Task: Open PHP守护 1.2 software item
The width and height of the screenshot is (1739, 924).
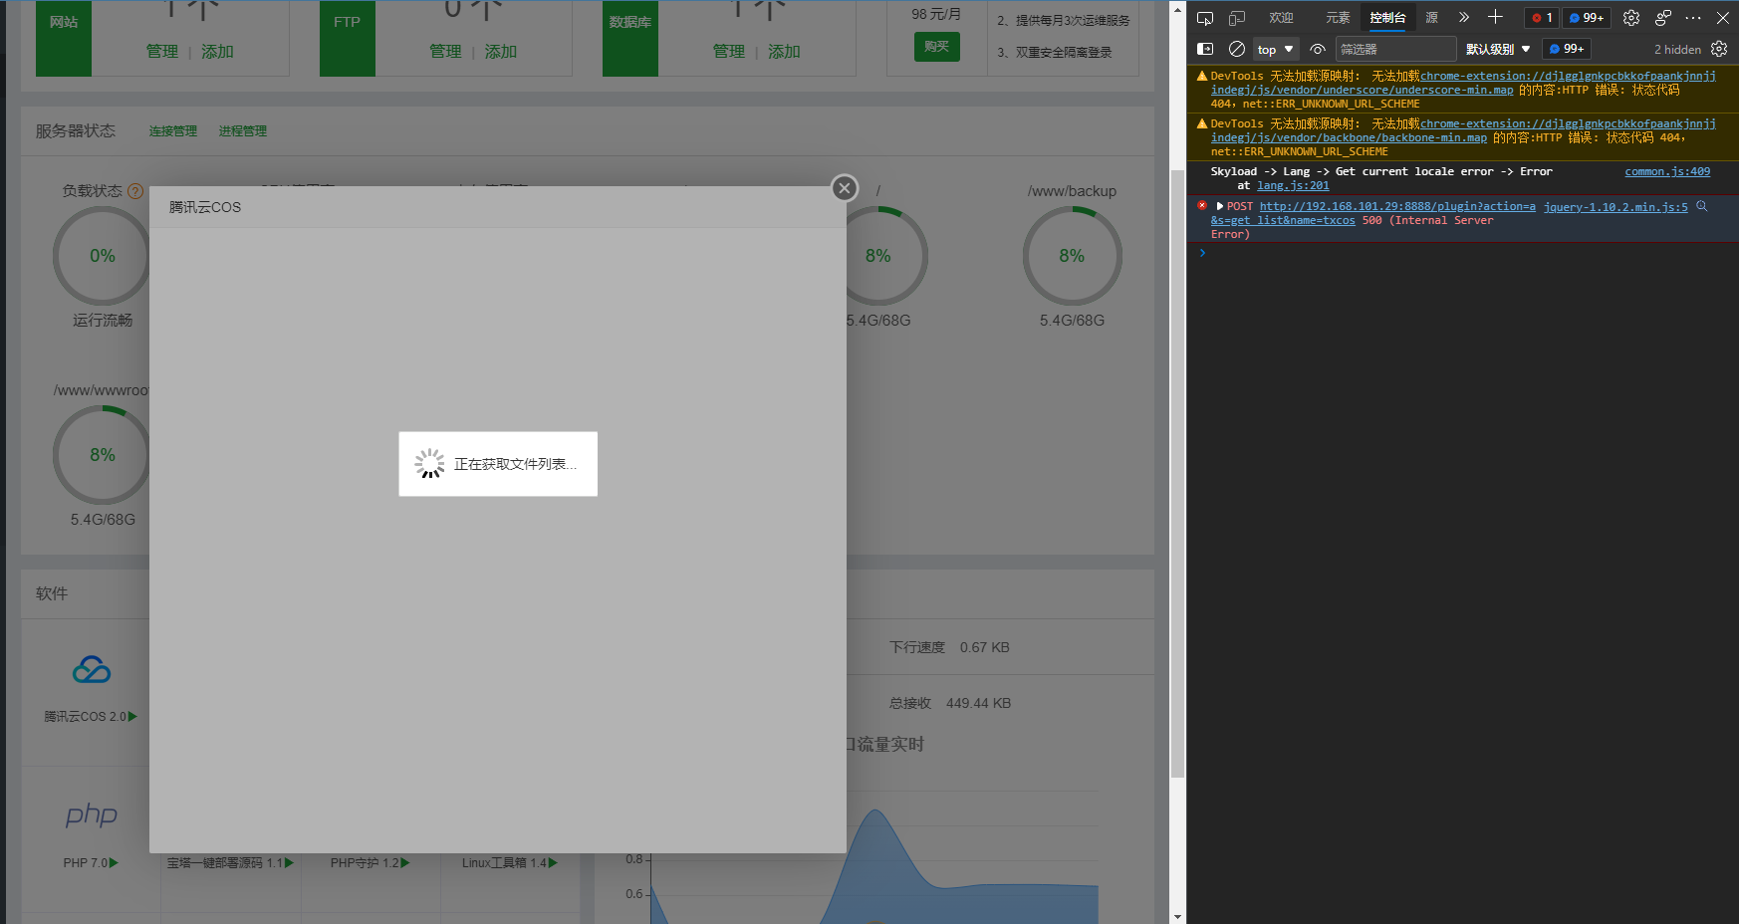Action: pyautogui.click(x=370, y=863)
